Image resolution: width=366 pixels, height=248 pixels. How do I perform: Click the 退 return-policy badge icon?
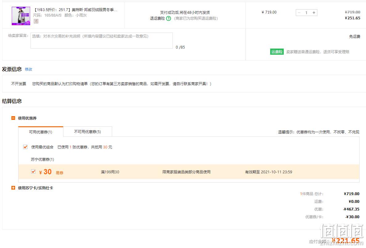(36, 21)
